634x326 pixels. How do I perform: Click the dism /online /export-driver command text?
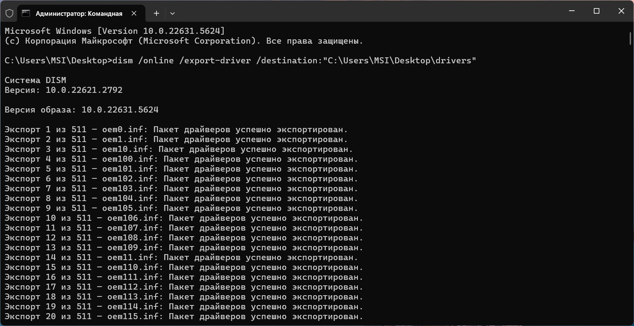[x=294, y=60]
